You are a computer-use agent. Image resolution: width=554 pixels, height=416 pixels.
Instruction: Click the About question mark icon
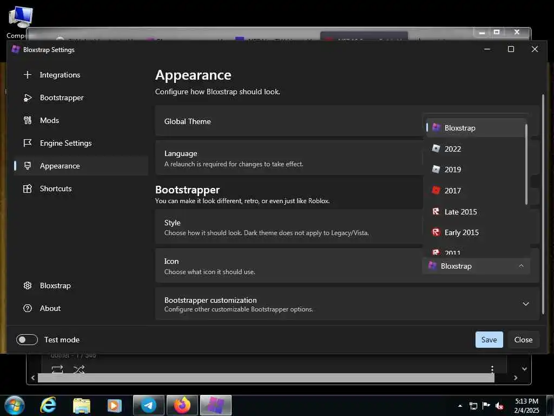(x=28, y=308)
